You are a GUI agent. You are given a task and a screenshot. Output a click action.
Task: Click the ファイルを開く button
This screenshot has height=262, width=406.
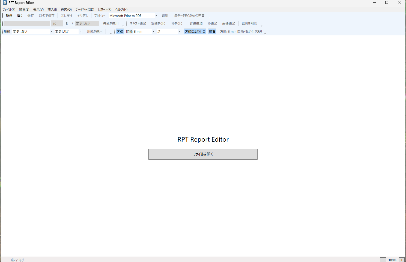pos(203,154)
